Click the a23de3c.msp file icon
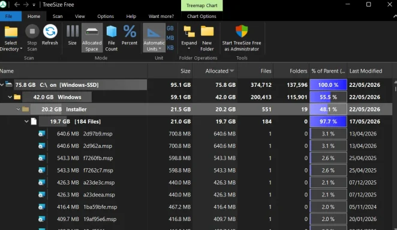Screen dimensions: 397x230 click(x=42, y=183)
